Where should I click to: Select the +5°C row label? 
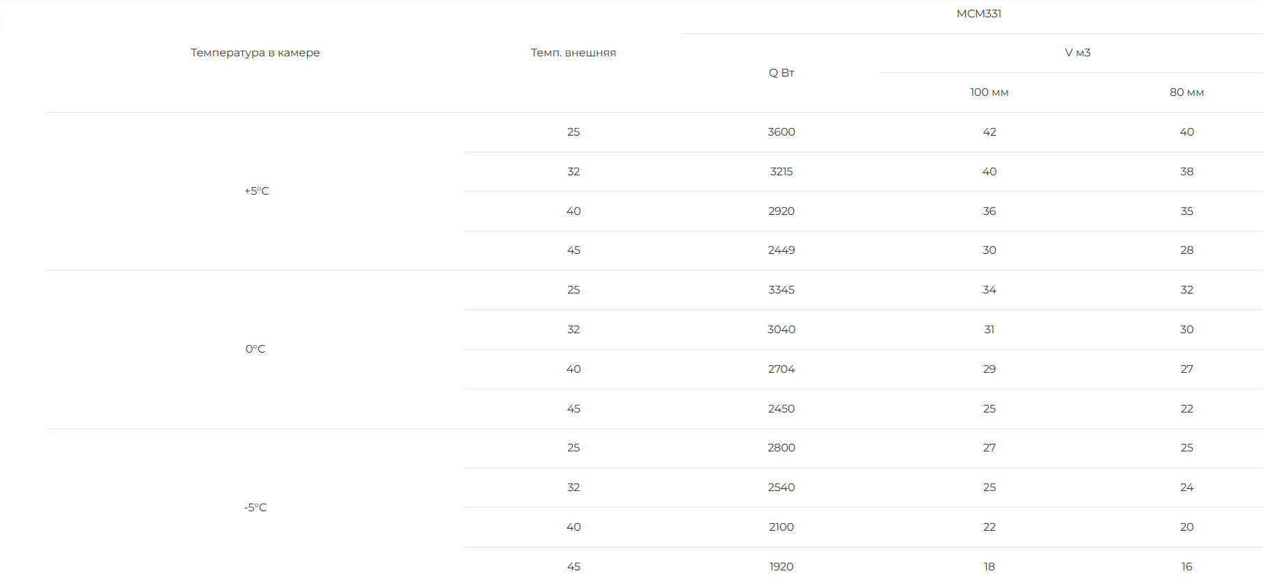pyautogui.click(x=256, y=191)
